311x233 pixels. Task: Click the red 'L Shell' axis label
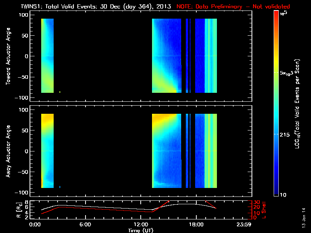(x=264, y=210)
